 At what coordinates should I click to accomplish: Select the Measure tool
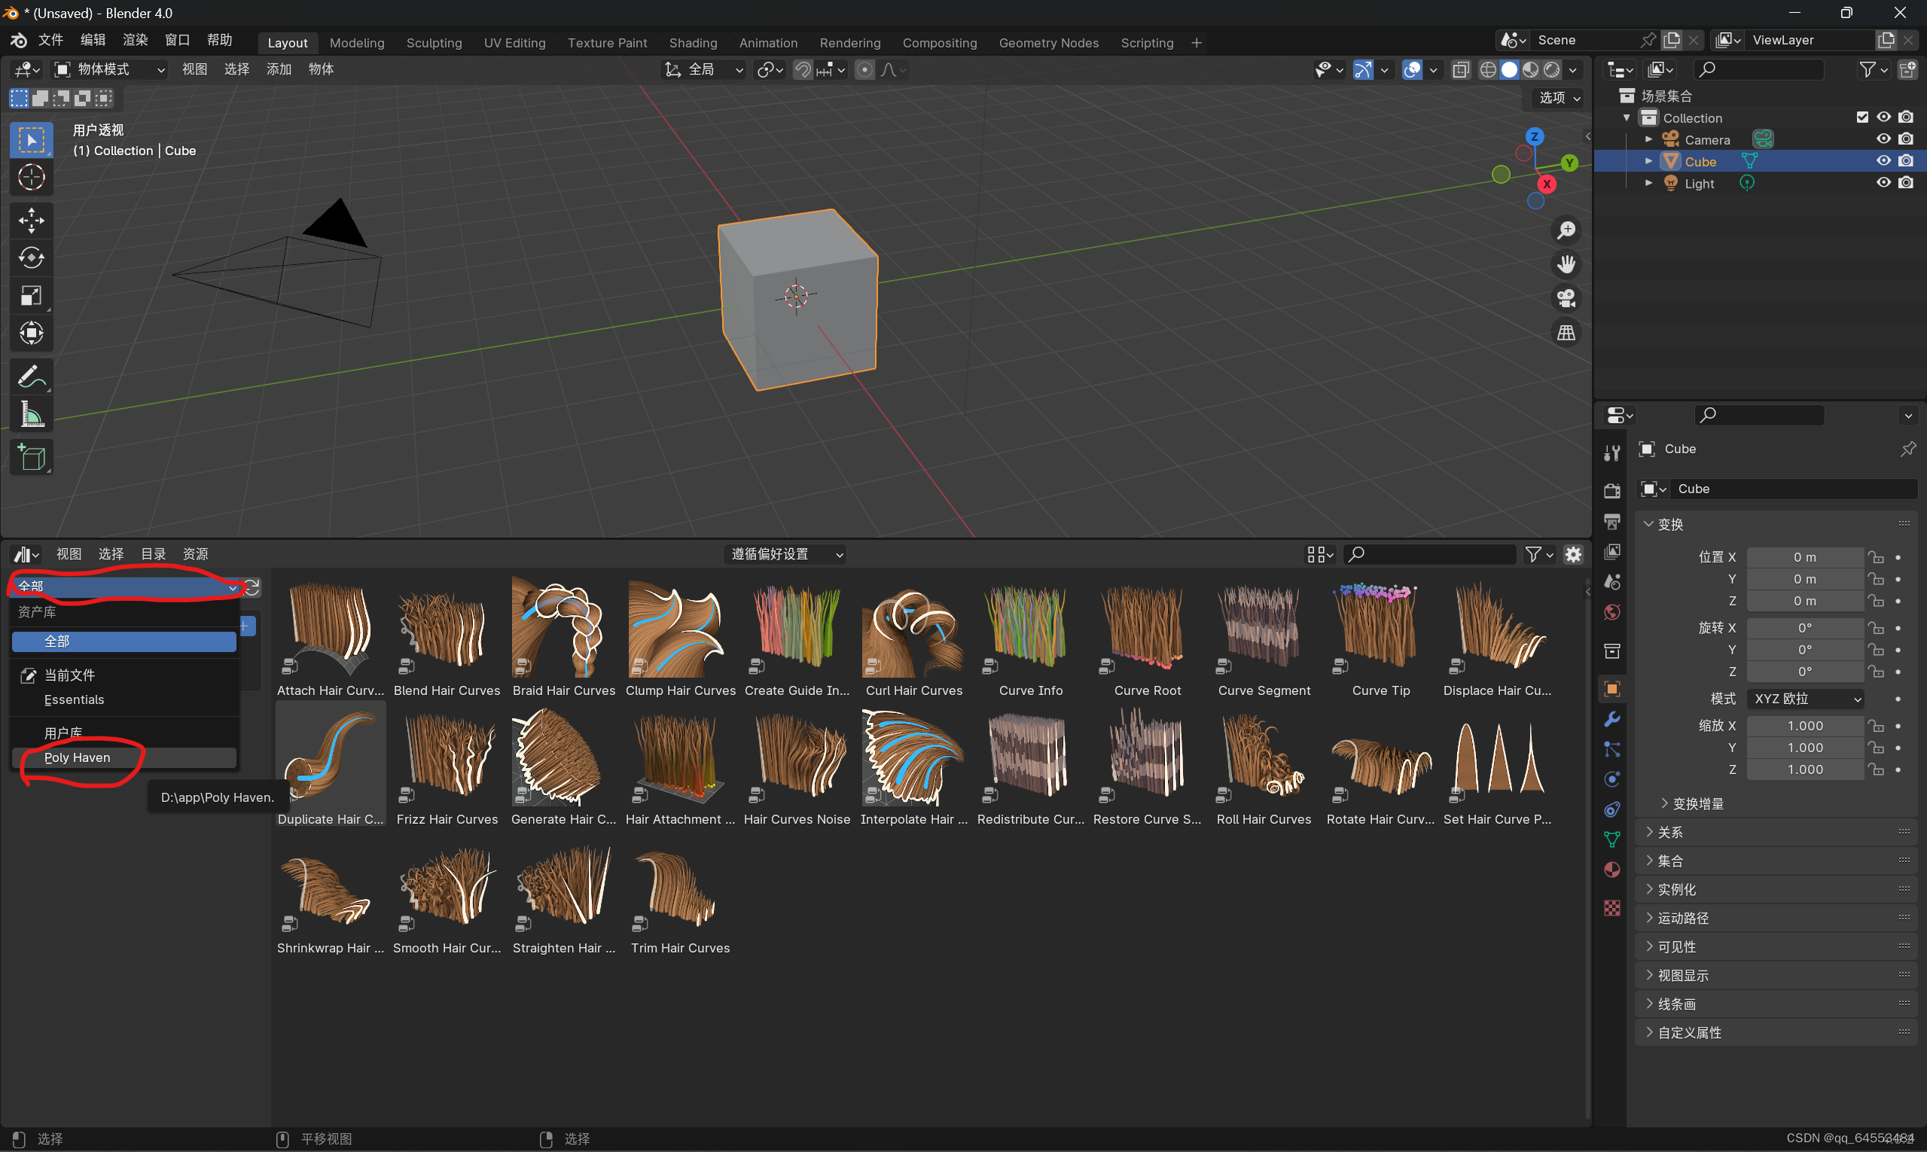(x=31, y=416)
